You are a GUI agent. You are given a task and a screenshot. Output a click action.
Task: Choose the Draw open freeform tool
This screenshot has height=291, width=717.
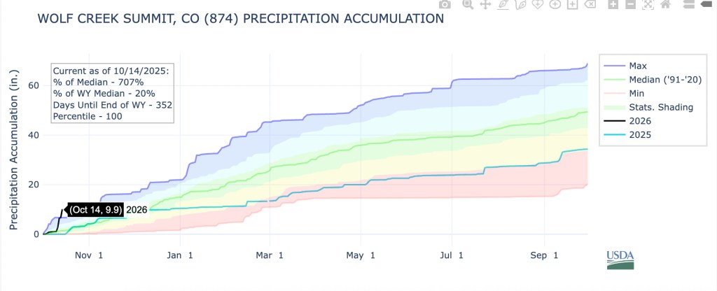[x=520, y=5]
